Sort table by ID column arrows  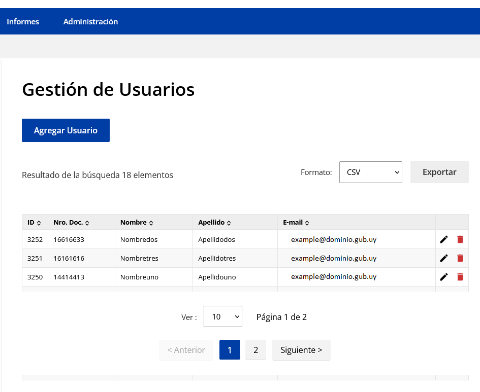(x=39, y=223)
